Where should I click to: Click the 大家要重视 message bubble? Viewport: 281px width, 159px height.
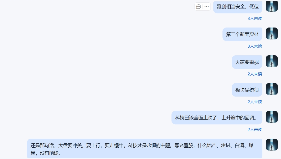coord(247,62)
